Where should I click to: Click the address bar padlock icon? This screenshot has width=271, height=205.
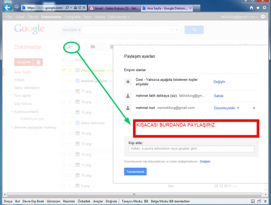[x=75, y=8]
